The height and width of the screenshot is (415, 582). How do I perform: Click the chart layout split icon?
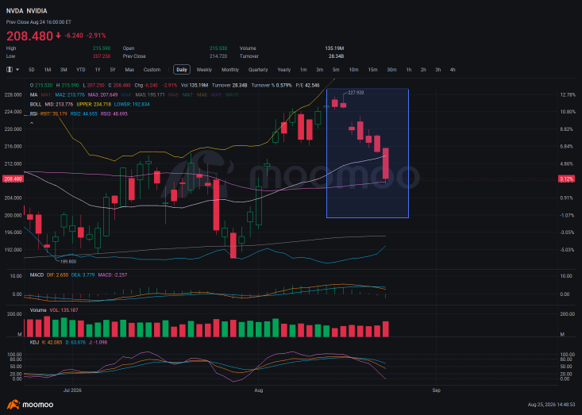coord(10,70)
